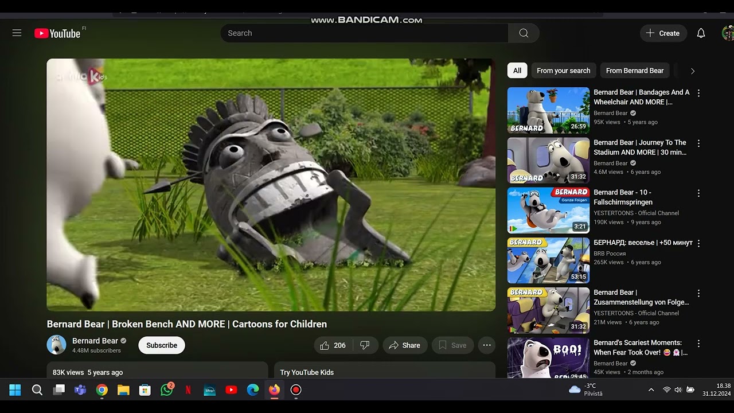Open options for Fallschirmspringen video
The image size is (734, 413).
[698, 193]
